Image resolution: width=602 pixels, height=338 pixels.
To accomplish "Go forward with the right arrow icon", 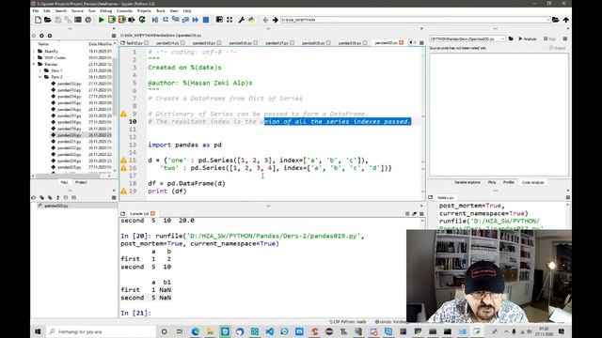I will pos(276,20).
